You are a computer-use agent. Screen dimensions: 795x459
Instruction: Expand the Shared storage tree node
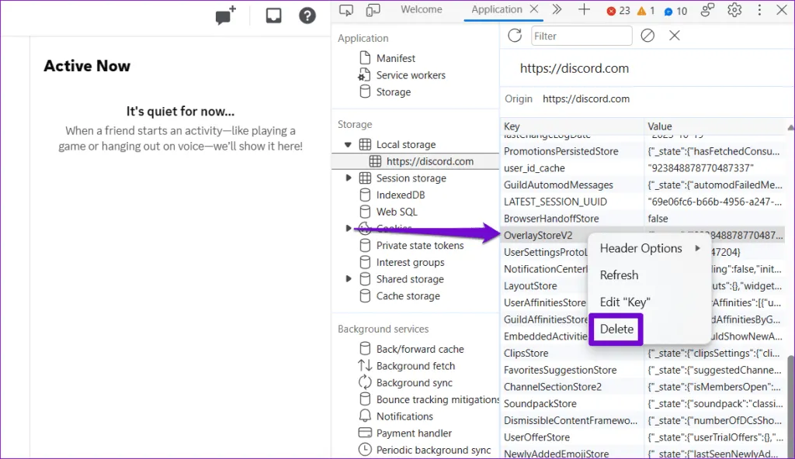click(x=349, y=279)
